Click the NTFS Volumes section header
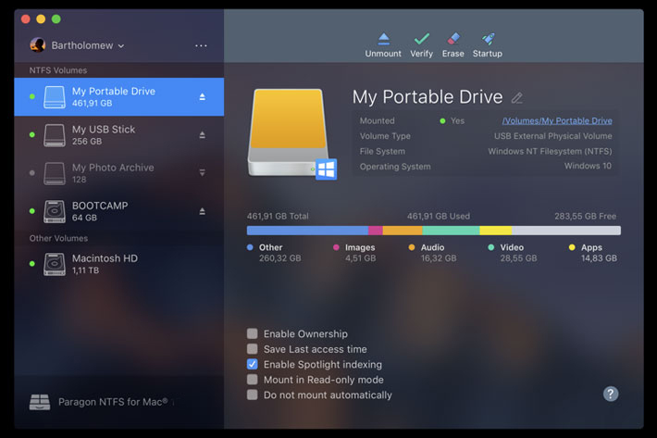The height and width of the screenshot is (438, 657). pos(58,70)
